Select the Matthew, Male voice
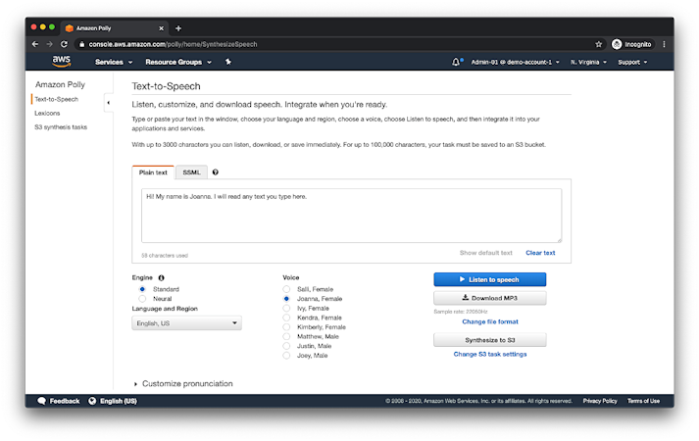Screen dimensions: 699x441 click(x=286, y=336)
